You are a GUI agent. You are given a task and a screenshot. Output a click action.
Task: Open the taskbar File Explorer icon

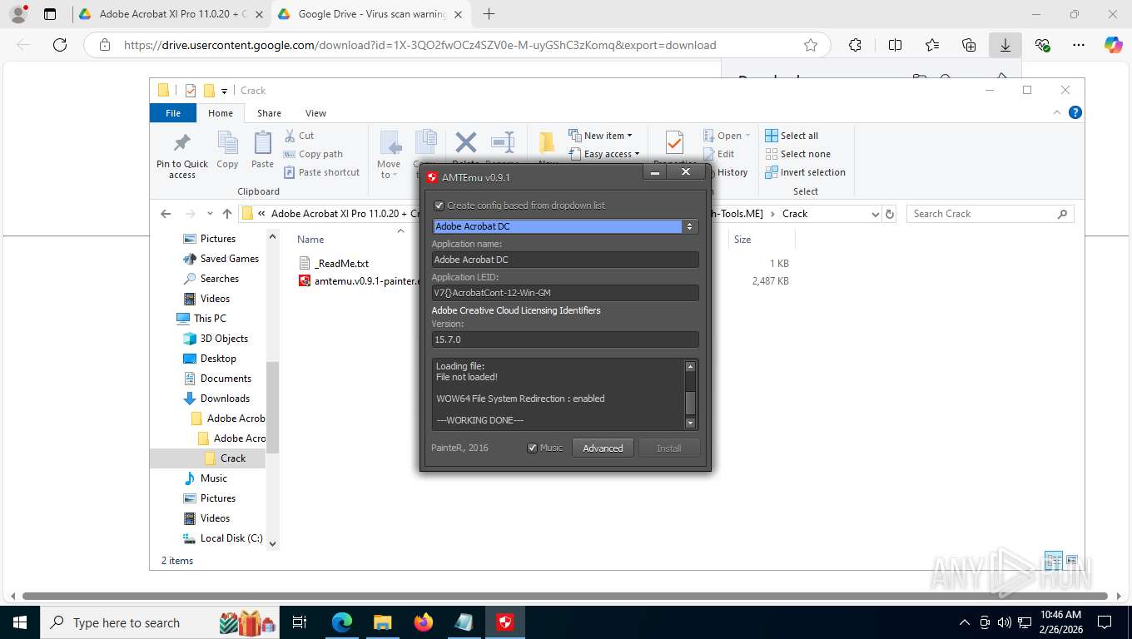(382, 622)
